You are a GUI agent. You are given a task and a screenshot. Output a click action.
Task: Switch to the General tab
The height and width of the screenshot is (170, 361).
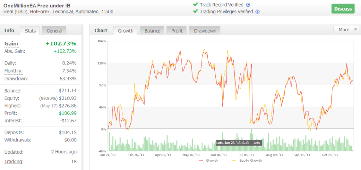[x=54, y=31]
